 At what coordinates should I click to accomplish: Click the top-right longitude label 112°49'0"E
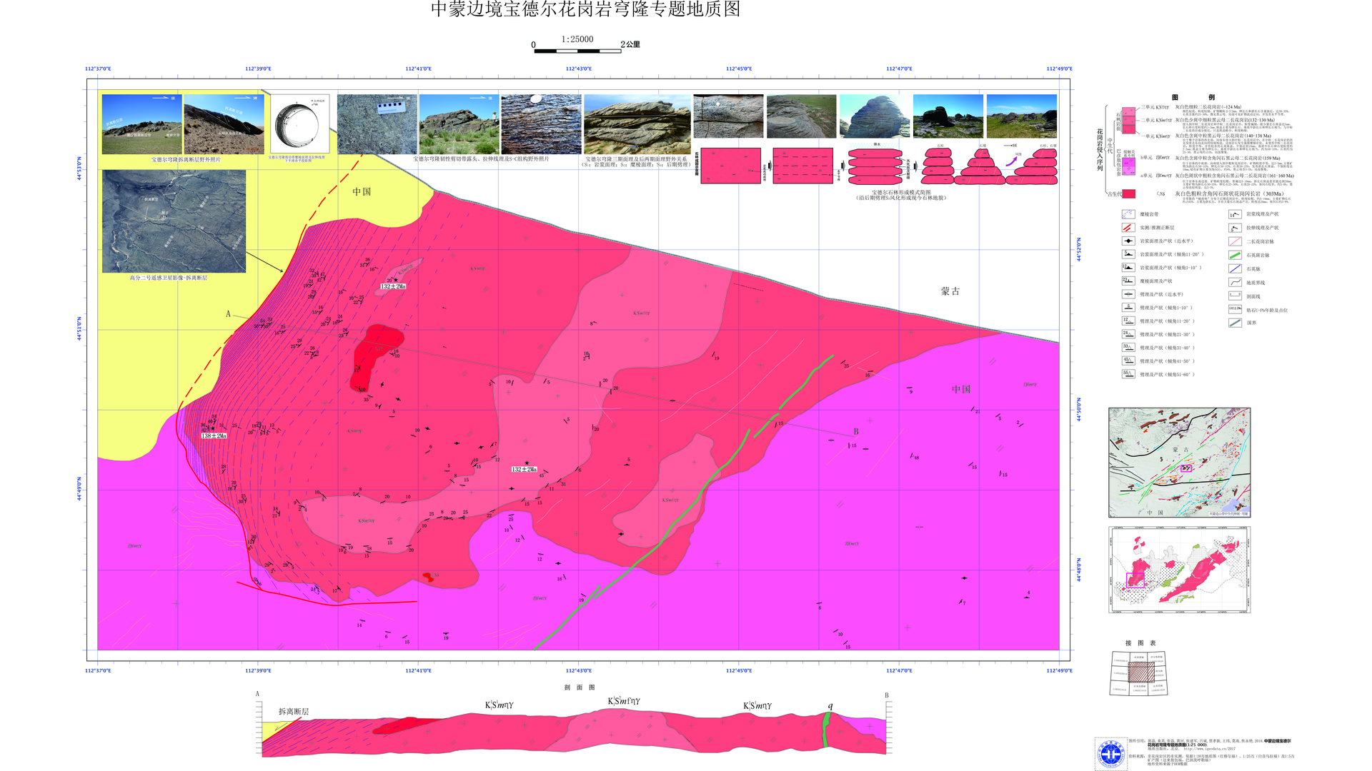click(x=1060, y=69)
